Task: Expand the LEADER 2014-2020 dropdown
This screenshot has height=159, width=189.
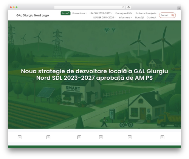Action: (104, 17)
